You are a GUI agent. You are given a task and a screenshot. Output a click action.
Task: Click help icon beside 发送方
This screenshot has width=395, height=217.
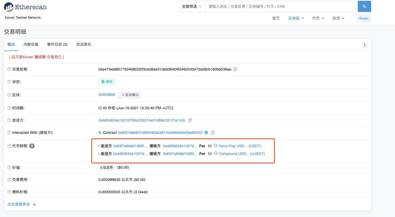9,120
